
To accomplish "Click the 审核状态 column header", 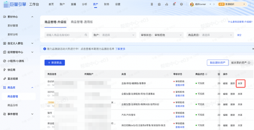I will coord(178,74).
